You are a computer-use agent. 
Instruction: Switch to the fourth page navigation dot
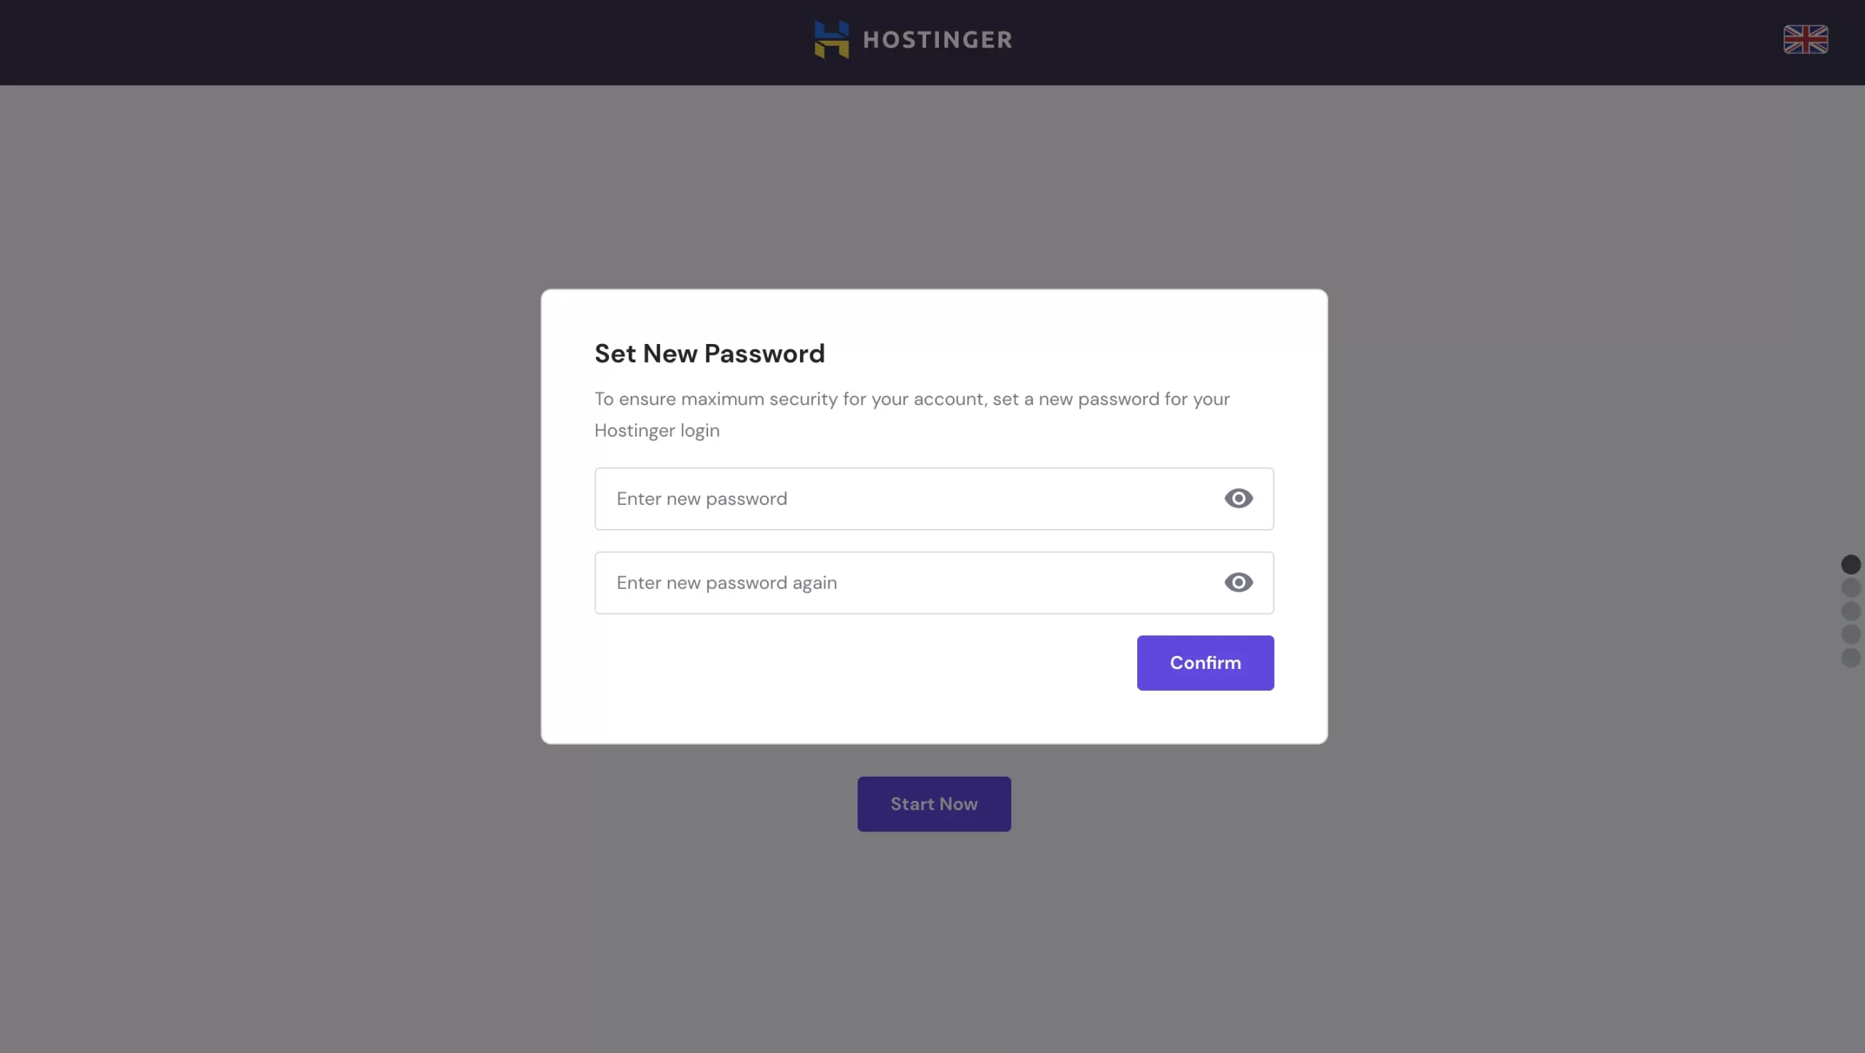1850,634
